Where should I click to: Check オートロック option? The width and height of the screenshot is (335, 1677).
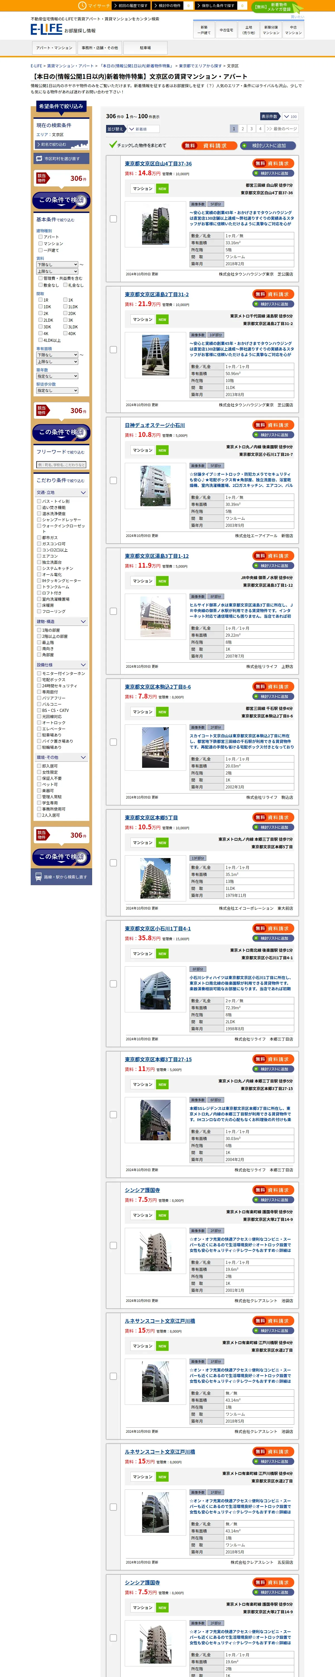coord(39,723)
